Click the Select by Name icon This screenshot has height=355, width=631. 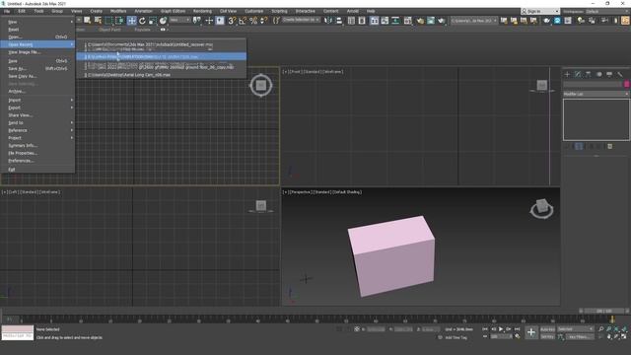coord(98,20)
